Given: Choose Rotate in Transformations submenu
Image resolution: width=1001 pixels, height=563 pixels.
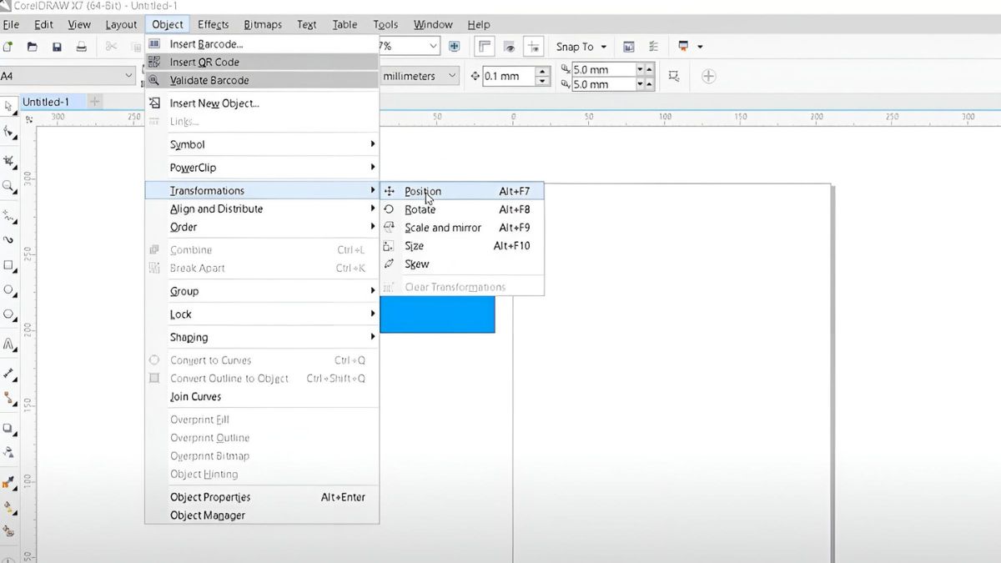Looking at the screenshot, I should click(x=462, y=209).
